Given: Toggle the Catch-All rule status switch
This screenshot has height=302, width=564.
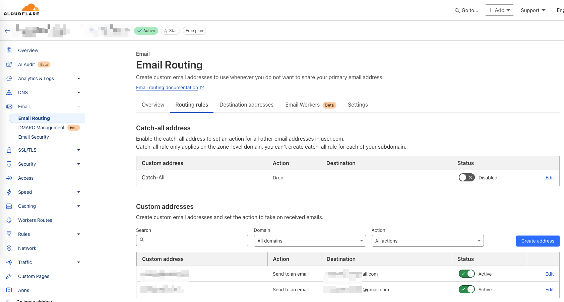Looking at the screenshot, I should tap(466, 178).
